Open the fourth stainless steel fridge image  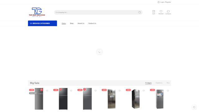(112, 99)
